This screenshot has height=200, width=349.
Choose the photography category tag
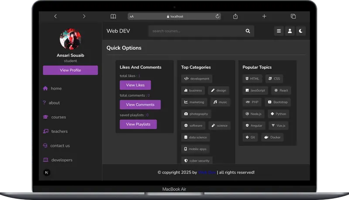click(x=196, y=114)
